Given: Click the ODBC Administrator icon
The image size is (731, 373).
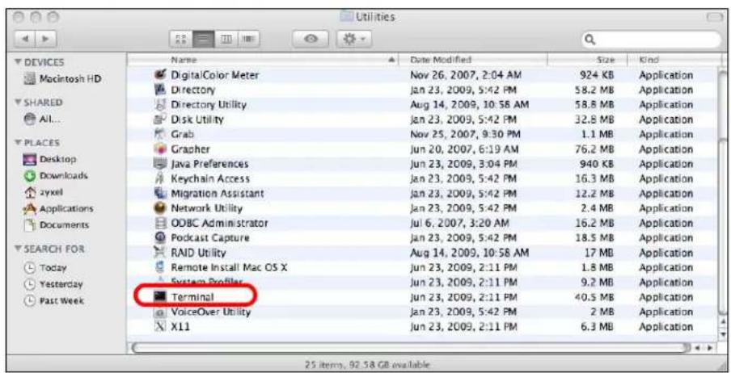Looking at the screenshot, I should point(160,223).
